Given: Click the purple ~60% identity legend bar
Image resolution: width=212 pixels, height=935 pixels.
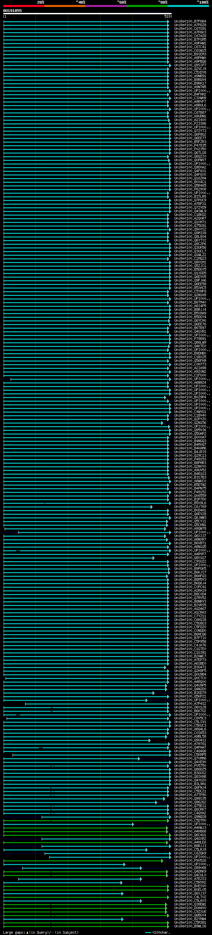Looking at the screenshot, I should point(106,6).
